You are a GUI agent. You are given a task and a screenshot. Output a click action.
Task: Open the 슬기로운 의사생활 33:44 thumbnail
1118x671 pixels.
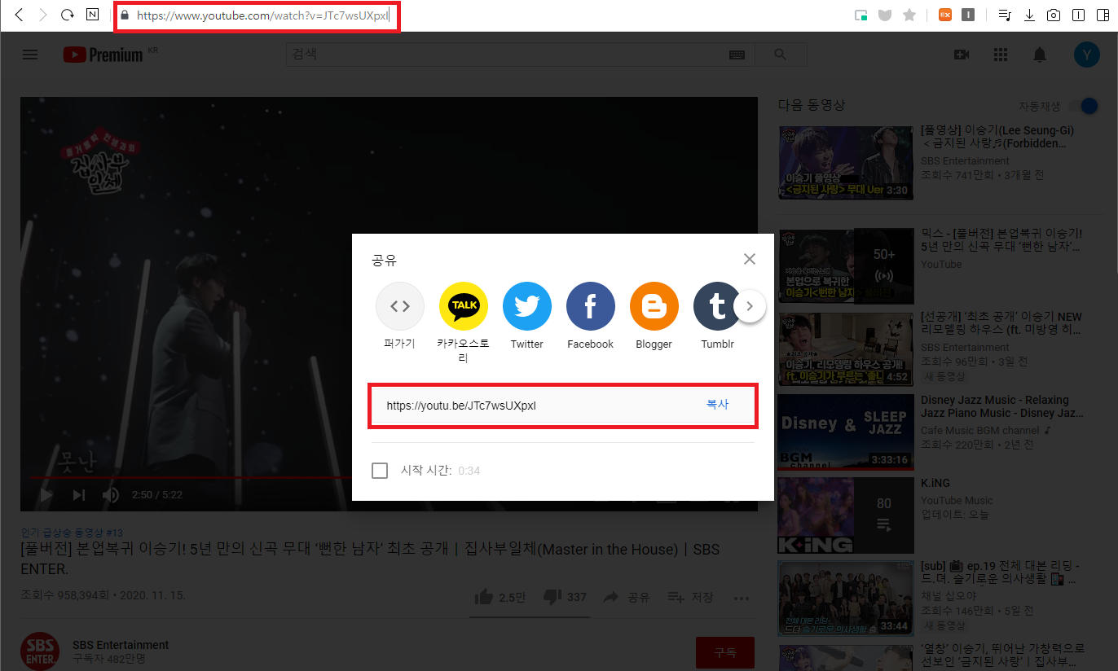[846, 598]
